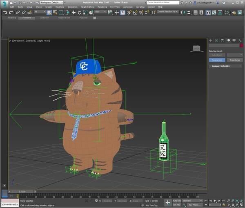Open the Motion command panel tab
Viewport: 245px width, 208px height.
pyautogui.click(x=228, y=40)
